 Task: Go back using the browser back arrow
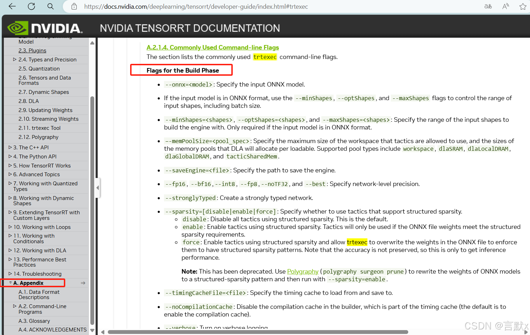(x=12, y=6)
